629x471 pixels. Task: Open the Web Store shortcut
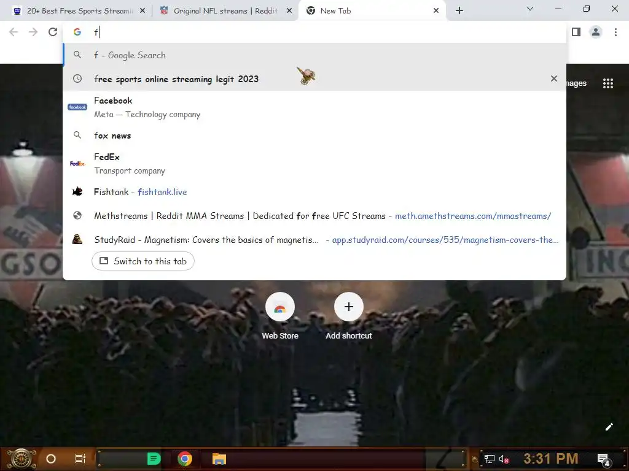pos(280,316)
